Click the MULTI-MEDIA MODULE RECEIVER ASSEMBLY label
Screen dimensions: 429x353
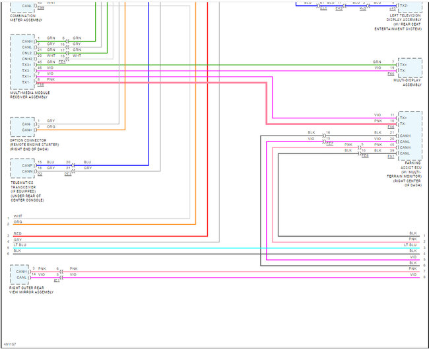pyautogui.click(x=30, y=95)
